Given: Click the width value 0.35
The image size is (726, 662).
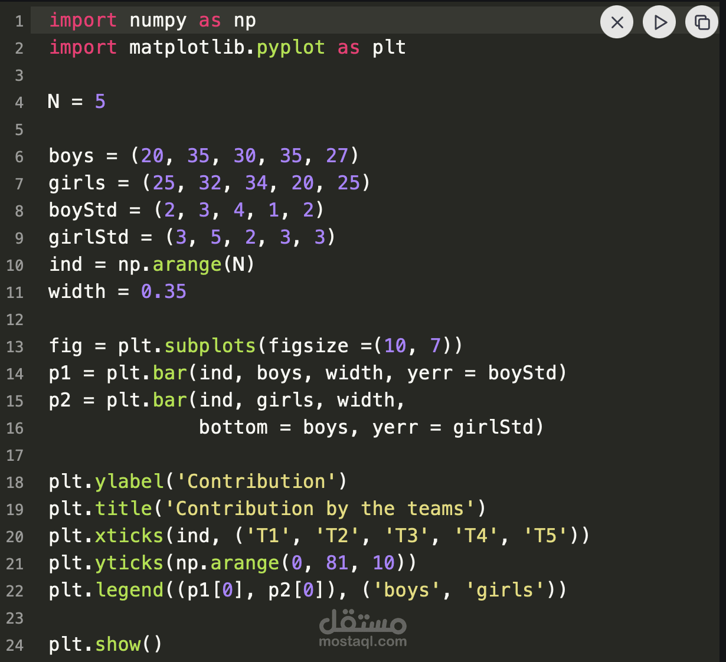Looking at the screenshot, I should (163, 291).
